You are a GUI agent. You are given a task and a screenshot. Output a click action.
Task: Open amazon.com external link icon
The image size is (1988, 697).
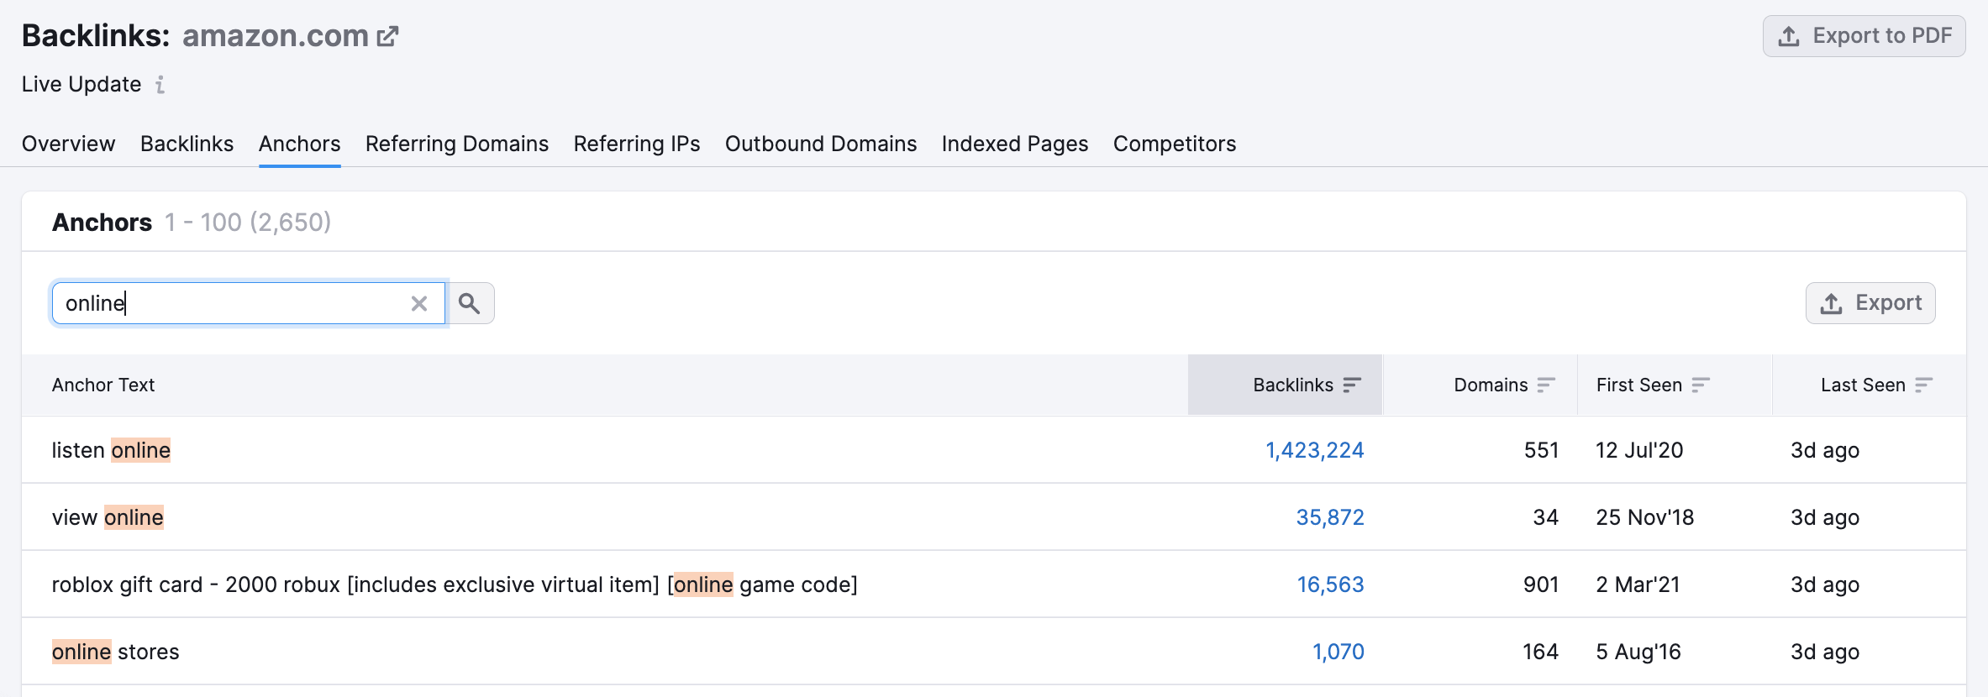387,36
